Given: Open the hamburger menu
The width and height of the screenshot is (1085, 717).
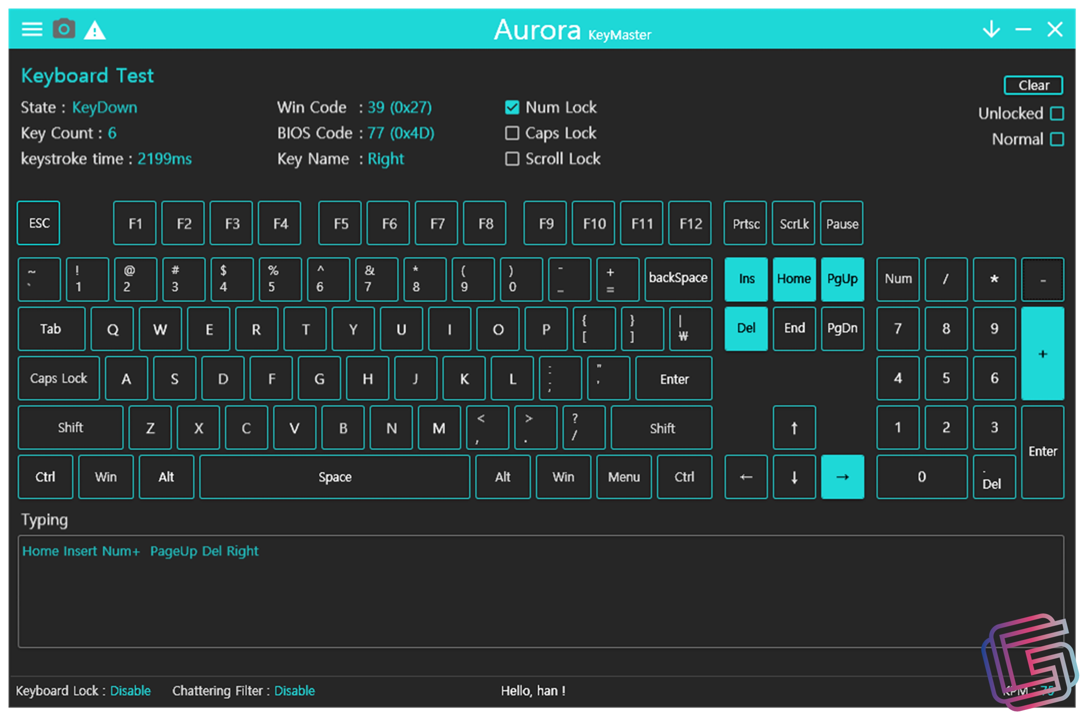Looking at the screenshot, I should click(32, 30).
